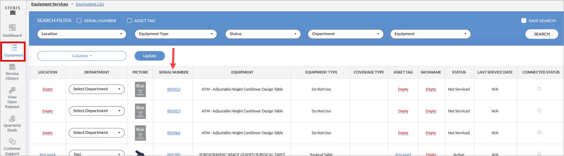Open the Dashboard sidebar icon
This screenshot has height=156, width=564.
pos(12,28)
